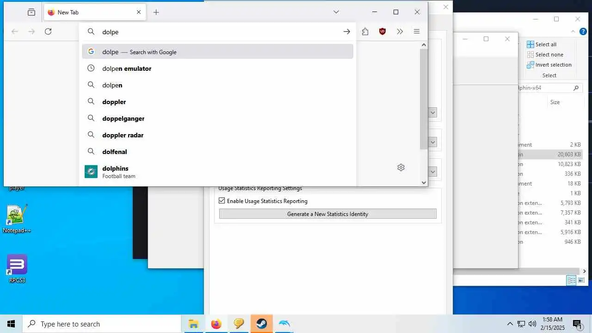Click Select all in File Explorer ribbon
The height and width of the screenshot is (333, 592).
tap(542, 44)
